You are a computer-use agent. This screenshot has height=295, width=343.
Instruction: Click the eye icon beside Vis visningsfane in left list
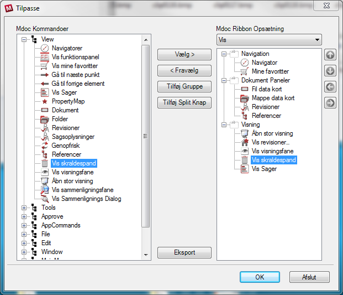click(45, 172)
